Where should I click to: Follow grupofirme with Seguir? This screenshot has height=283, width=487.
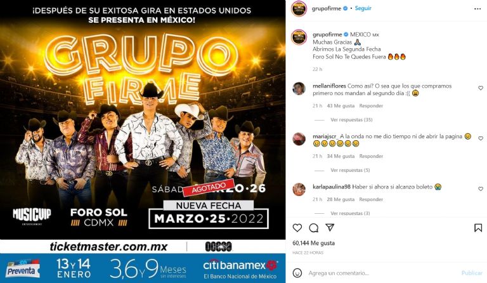[363, 8]
